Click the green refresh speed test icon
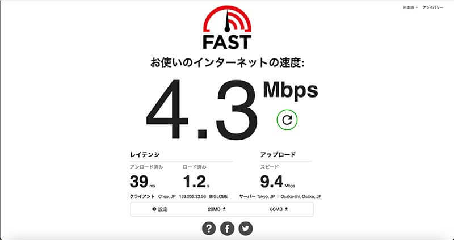Screen dimensions: 454x240 (x=287, y=120)
